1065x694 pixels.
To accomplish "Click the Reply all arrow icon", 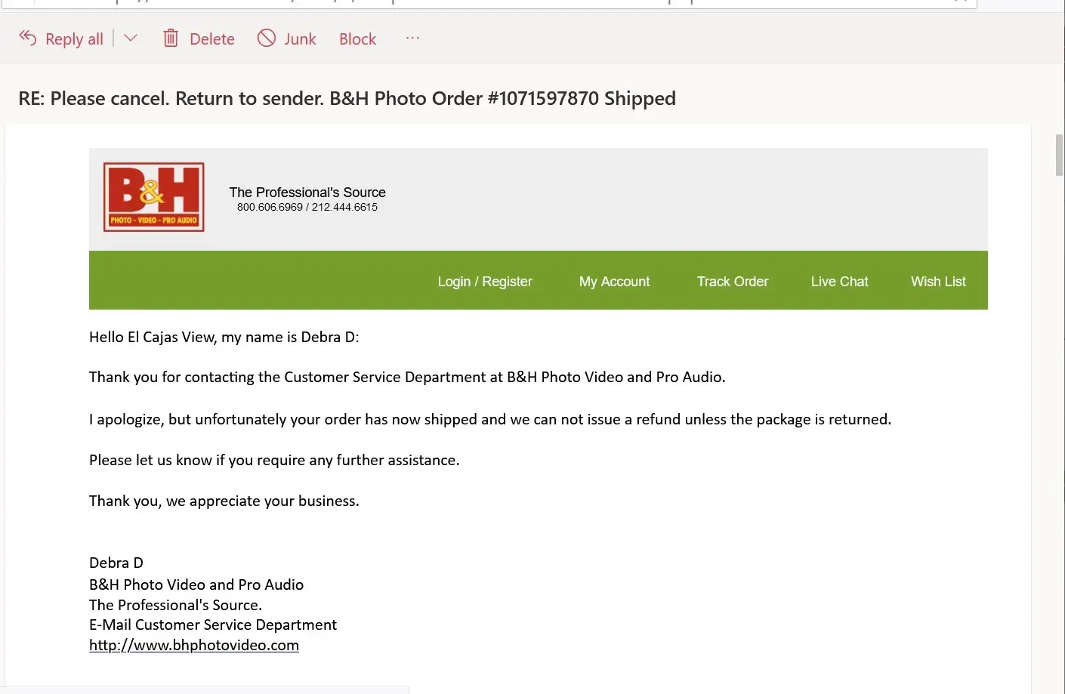I will (x=28, y=39).
